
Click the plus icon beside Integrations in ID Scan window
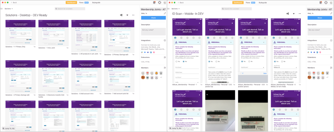(x=331, y=40)
